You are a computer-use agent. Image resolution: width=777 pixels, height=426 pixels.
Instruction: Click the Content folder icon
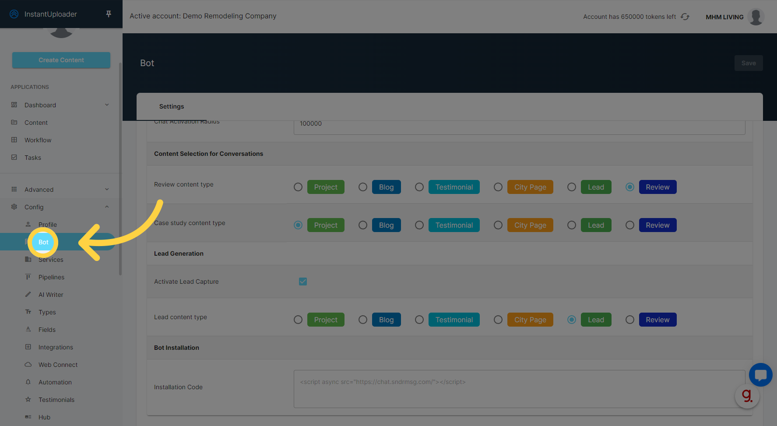(x=14, y=122)
